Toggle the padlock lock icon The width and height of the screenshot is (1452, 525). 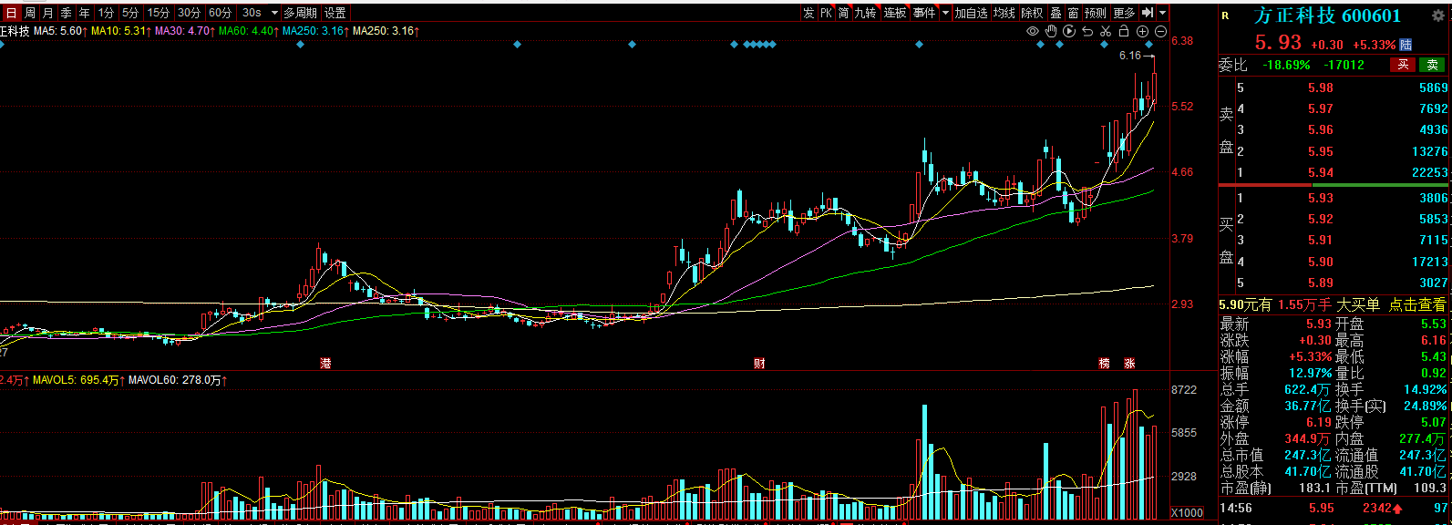pyautogui.click(x=1124, y=31)
